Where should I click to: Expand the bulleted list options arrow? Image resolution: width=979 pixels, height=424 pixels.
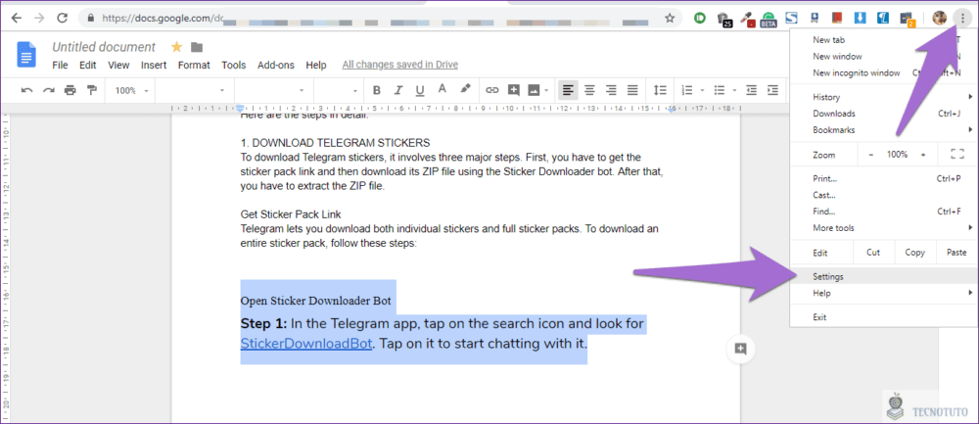(x=734, y=90)
